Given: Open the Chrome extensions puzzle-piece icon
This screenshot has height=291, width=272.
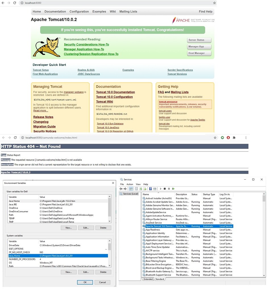Looking at the screenshot, I should coord(234,138).
